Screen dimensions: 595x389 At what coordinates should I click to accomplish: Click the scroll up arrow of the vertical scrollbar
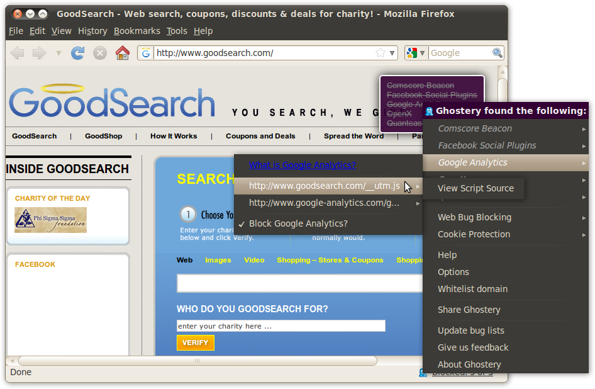503,71
